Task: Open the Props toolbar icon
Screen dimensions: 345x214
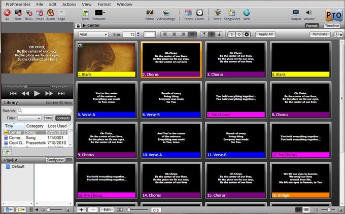Action: tap(188, 13)
